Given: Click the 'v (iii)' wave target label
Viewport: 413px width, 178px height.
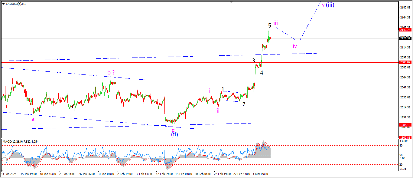Looking at the screenshot, I should tap(328, 5).
